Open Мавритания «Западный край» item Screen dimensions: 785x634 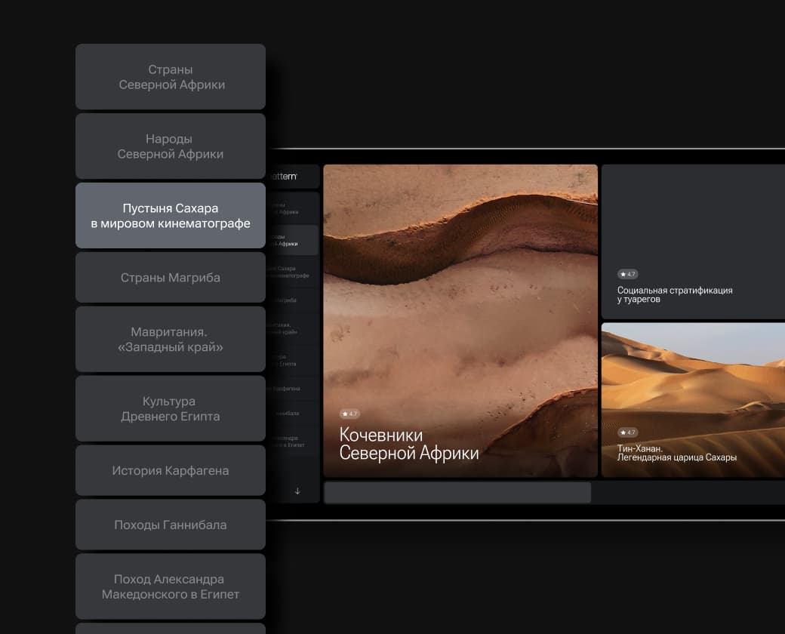(171, 340)
